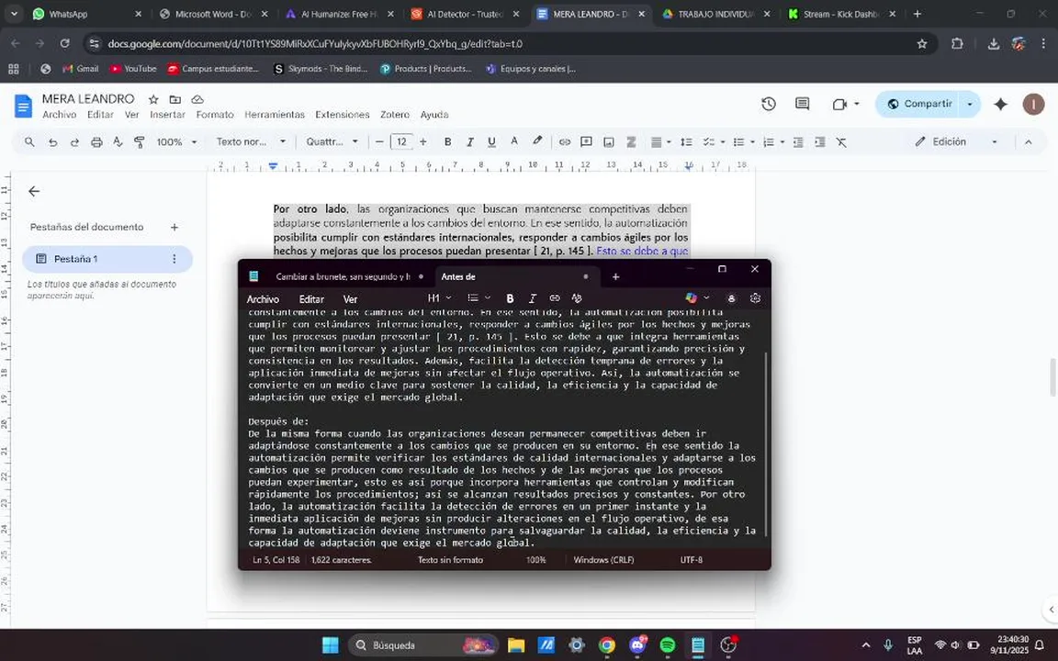Click the Windows Start button on taskbar
Viewport: 1058px width, 661px height.
point(331,645)
